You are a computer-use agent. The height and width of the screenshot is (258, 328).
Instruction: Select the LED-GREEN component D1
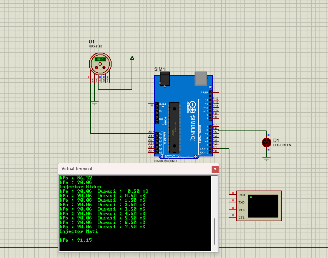coord(266,142)
